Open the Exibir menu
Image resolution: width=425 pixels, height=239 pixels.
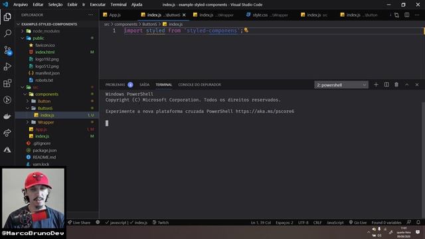72,5
